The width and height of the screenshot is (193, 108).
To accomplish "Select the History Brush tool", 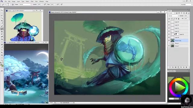I will pos(2,34).
